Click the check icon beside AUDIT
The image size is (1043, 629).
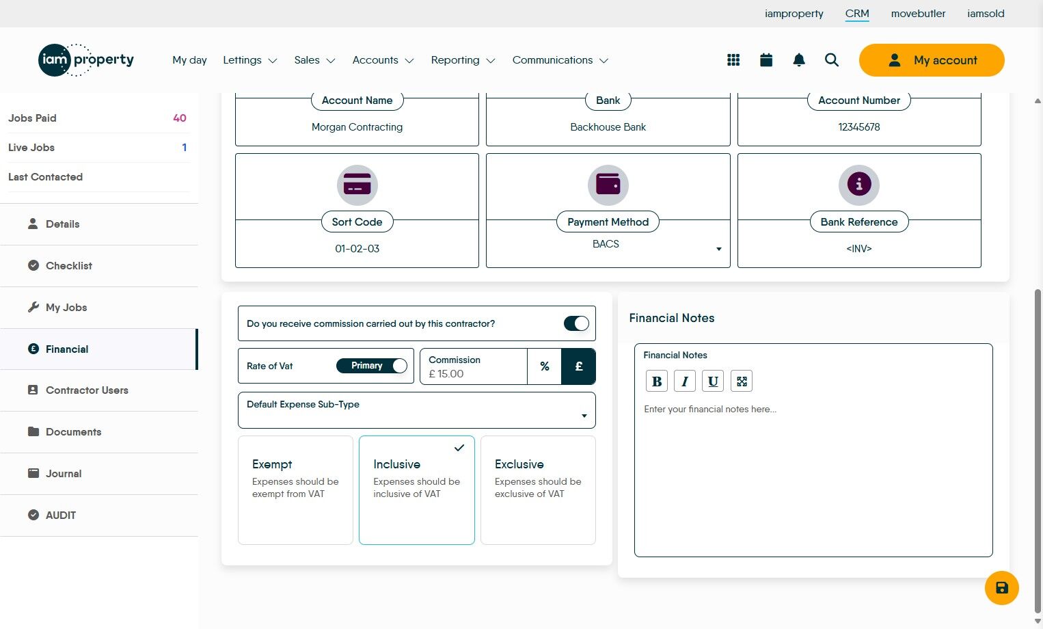(33, 515)
